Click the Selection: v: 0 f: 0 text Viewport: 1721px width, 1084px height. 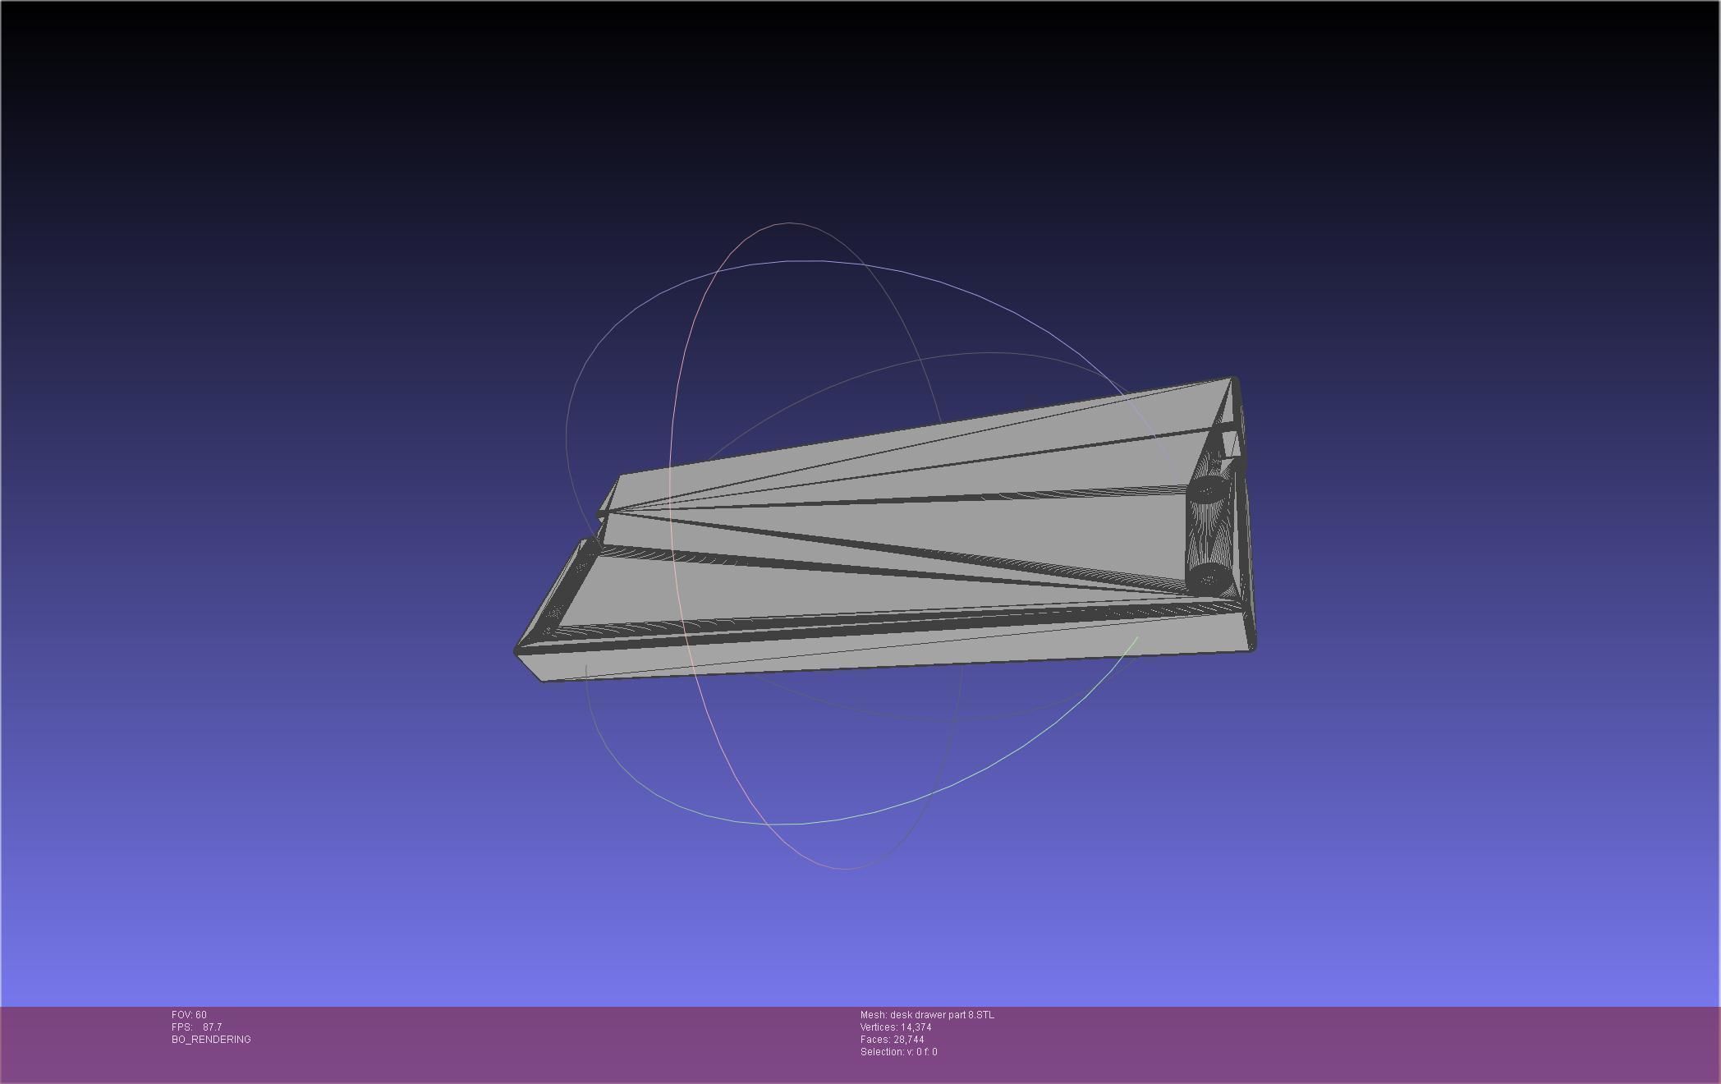pyautogui.click(x=898, y=1052)
